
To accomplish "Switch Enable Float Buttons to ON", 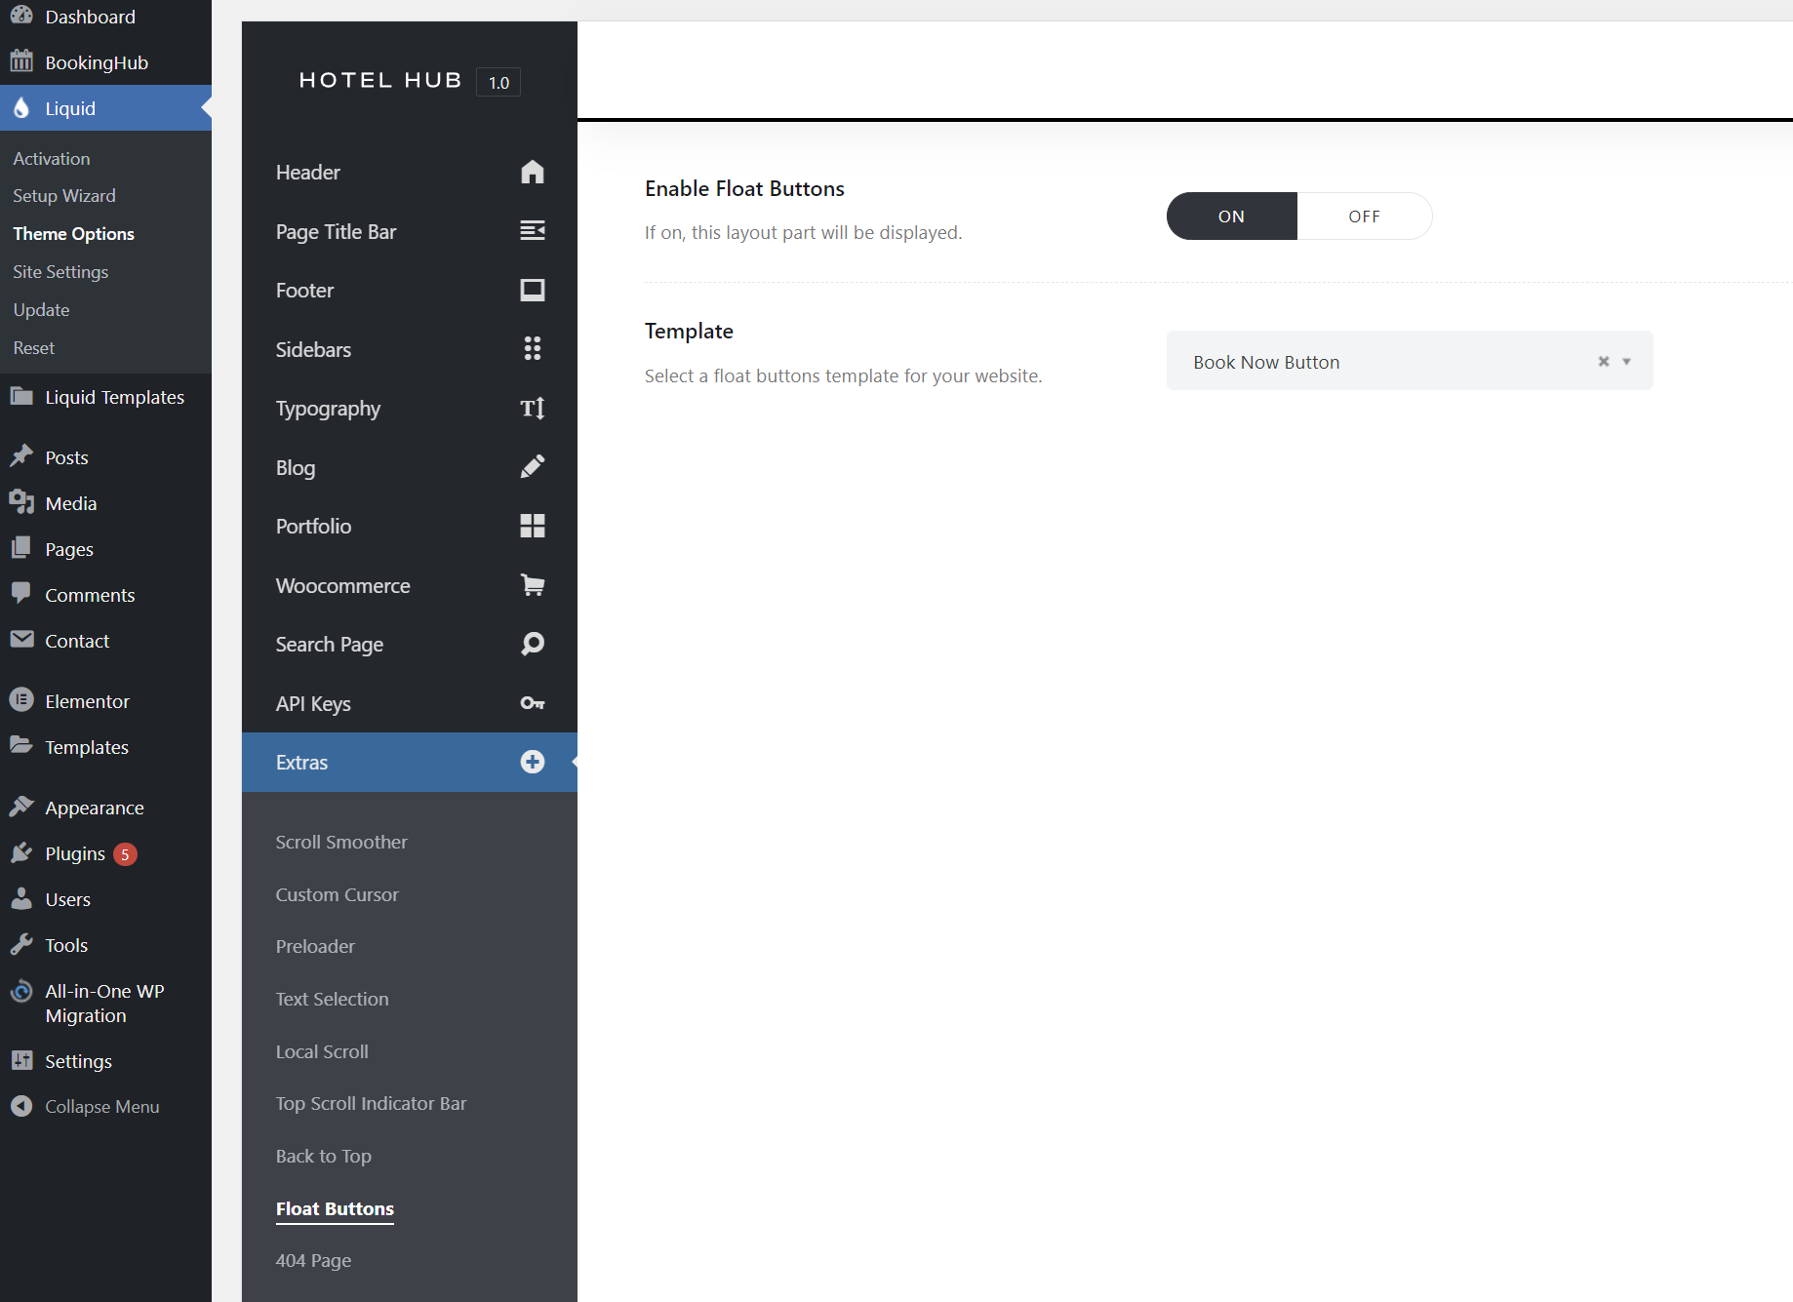I will click(x=1231, y=217).
